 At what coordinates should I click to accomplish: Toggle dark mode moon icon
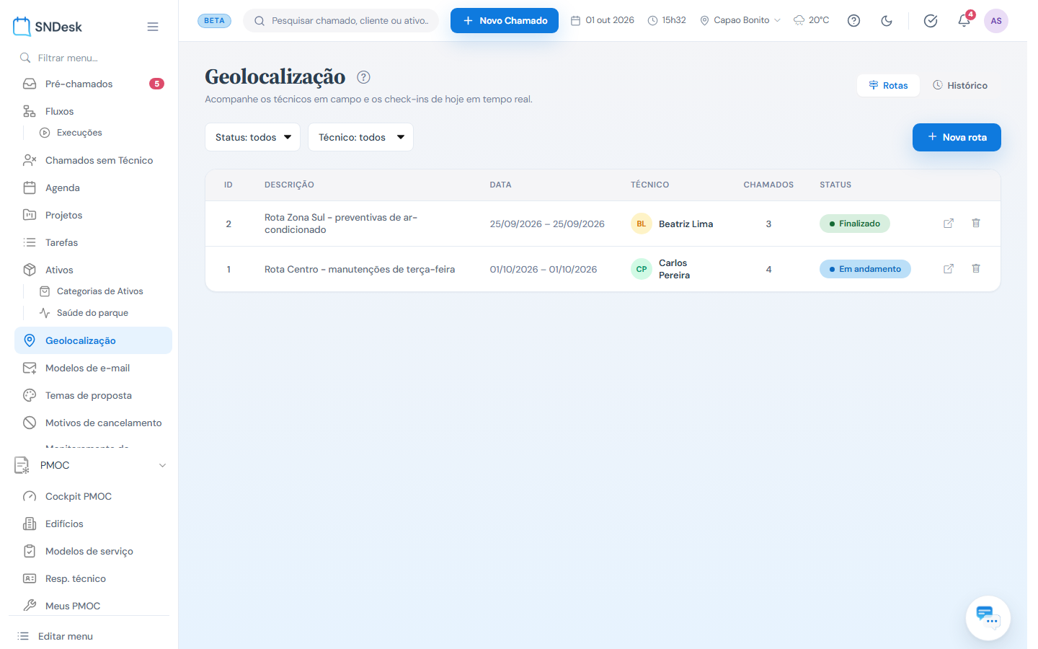click(x=887, y=21)
